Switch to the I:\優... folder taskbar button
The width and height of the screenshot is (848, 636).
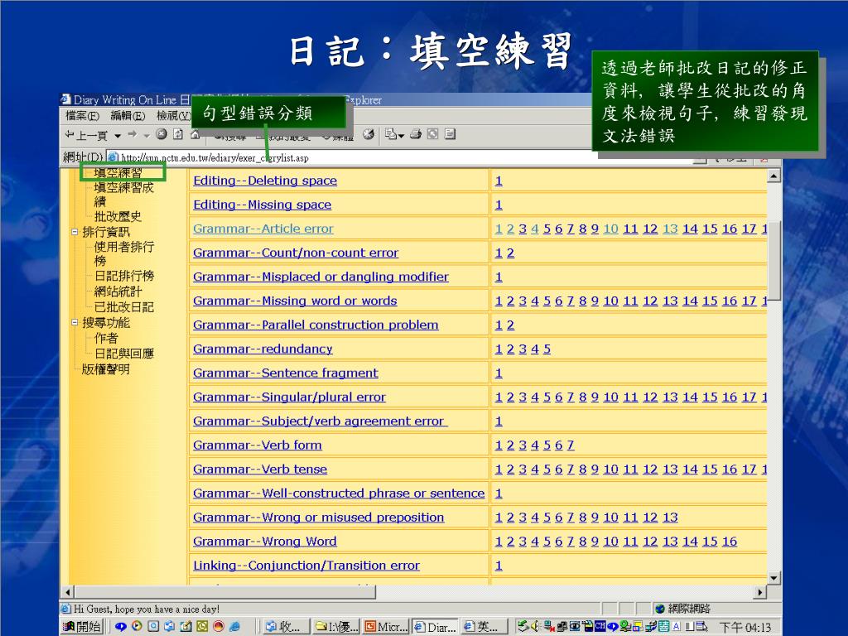[336, 627]
